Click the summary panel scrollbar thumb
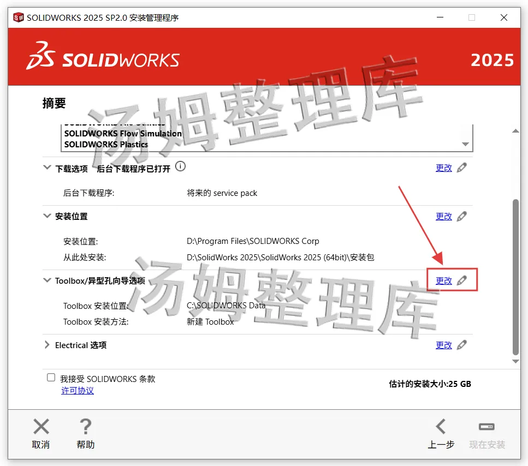The width and height of the screenshot is (528, 466). click(515, 277)
